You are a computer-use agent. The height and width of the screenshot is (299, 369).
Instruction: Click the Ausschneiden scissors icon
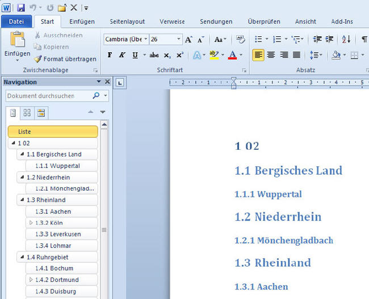(37, 35)
